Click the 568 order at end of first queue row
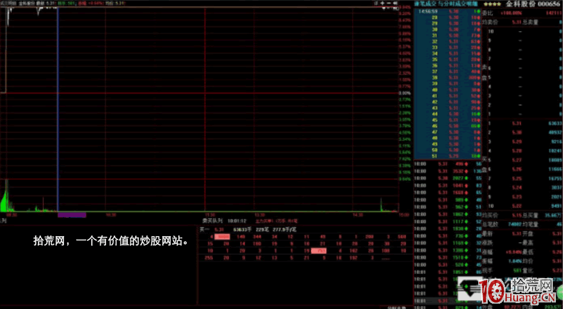Screen dimensions: 563x309 pos(402,237)
